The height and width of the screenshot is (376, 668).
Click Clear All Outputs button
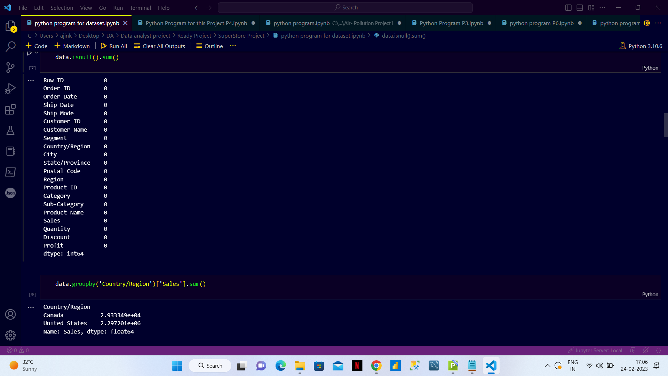(x=160, y=46)
